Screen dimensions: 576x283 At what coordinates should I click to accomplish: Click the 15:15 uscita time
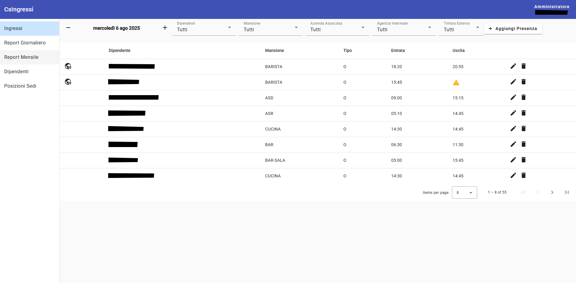click(x=458, y=98)
